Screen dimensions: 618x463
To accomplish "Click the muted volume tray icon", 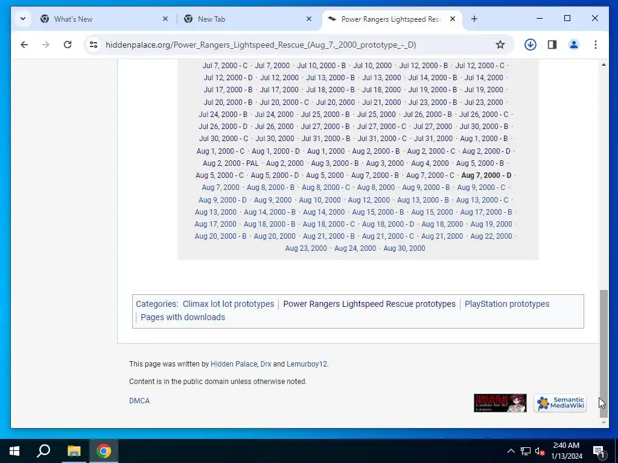I will tap(540, 451).
